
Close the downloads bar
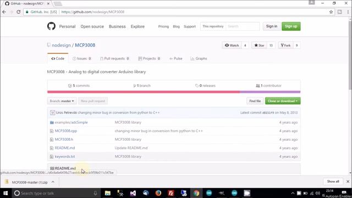[x=348, y=182]
